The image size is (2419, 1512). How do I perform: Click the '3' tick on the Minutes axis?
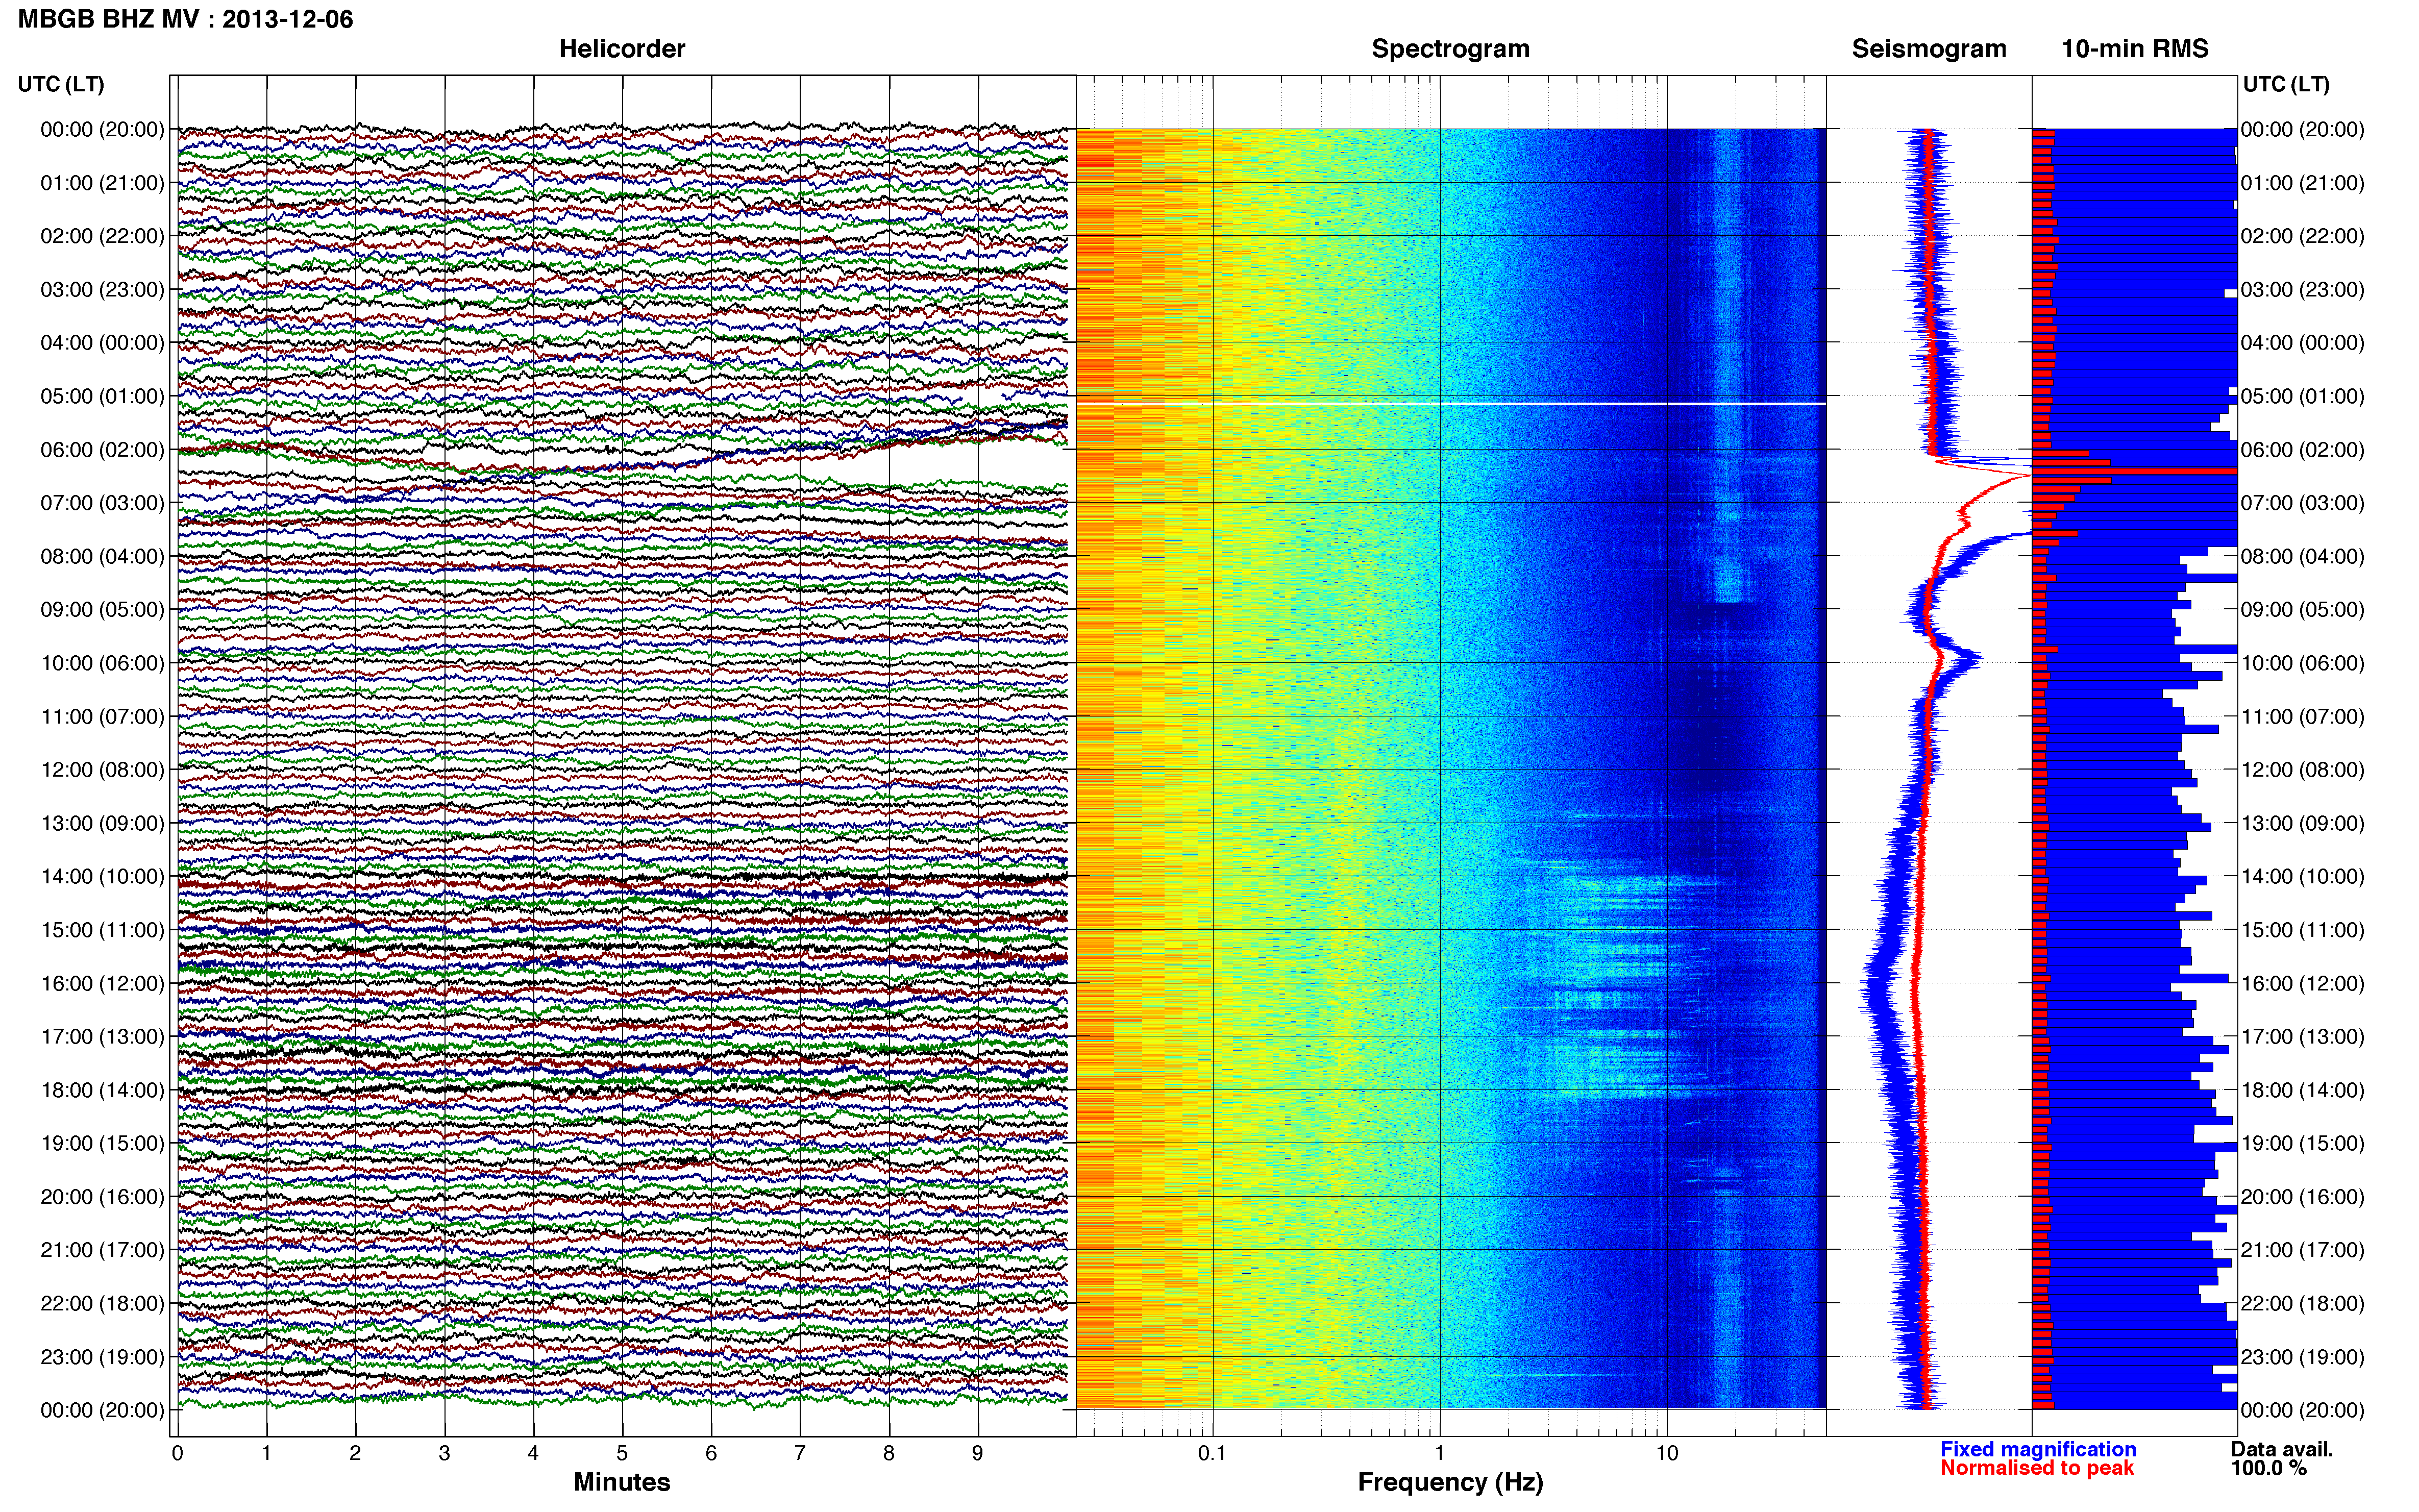click(x=444, y=1454)
